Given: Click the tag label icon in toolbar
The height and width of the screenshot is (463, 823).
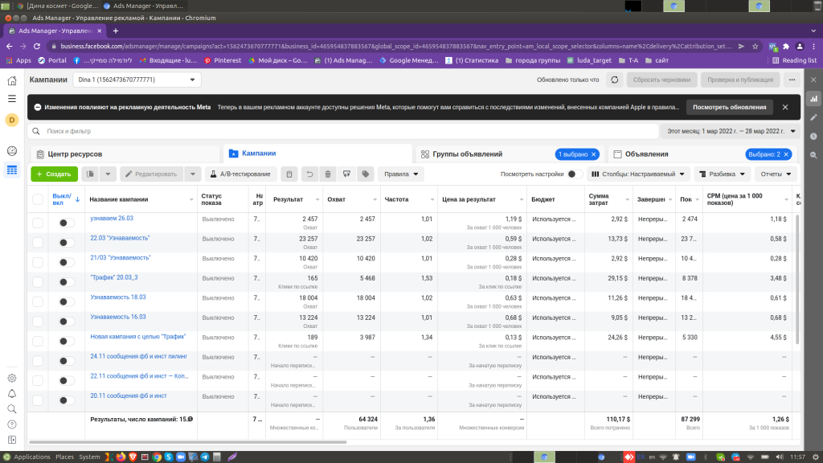Looking at the screenshot, I should (365, 174).
